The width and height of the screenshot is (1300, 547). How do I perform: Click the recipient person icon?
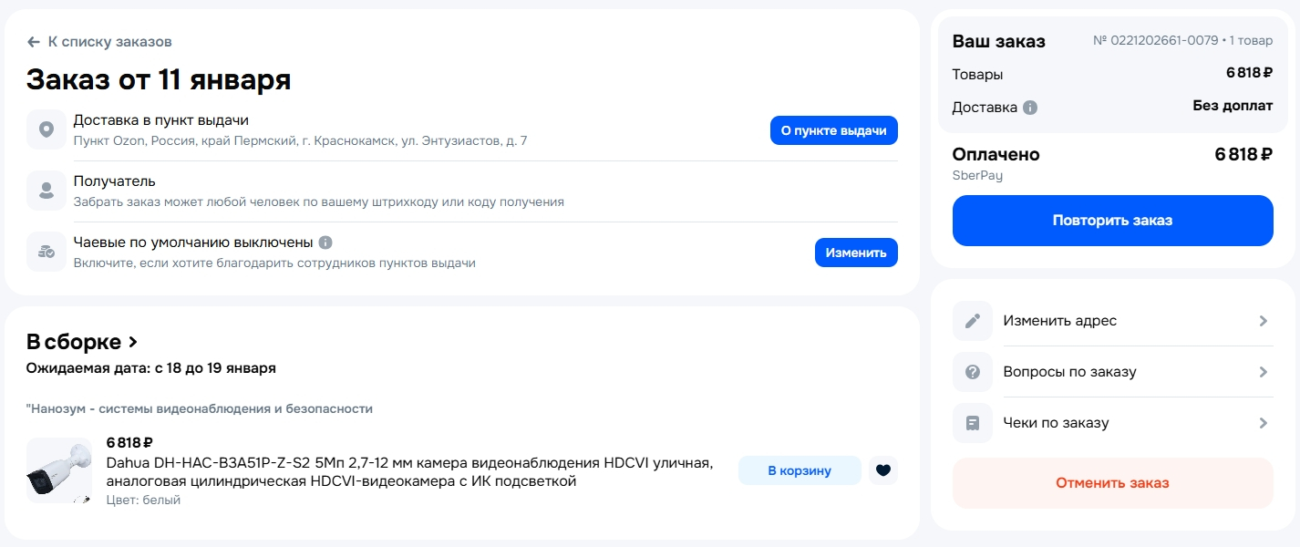46,191
